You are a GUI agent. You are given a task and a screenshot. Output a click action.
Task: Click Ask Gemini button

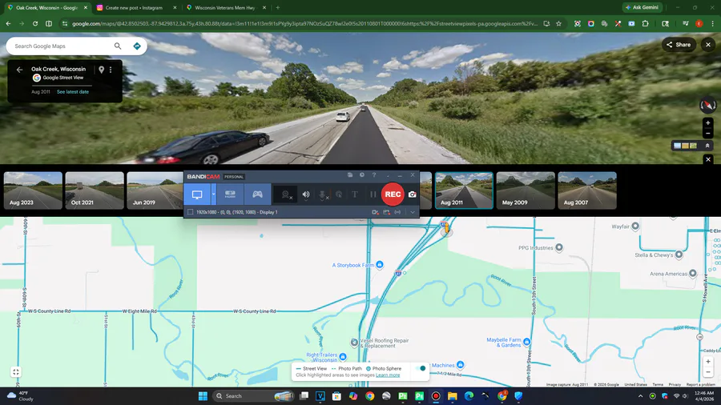[642, 7]
